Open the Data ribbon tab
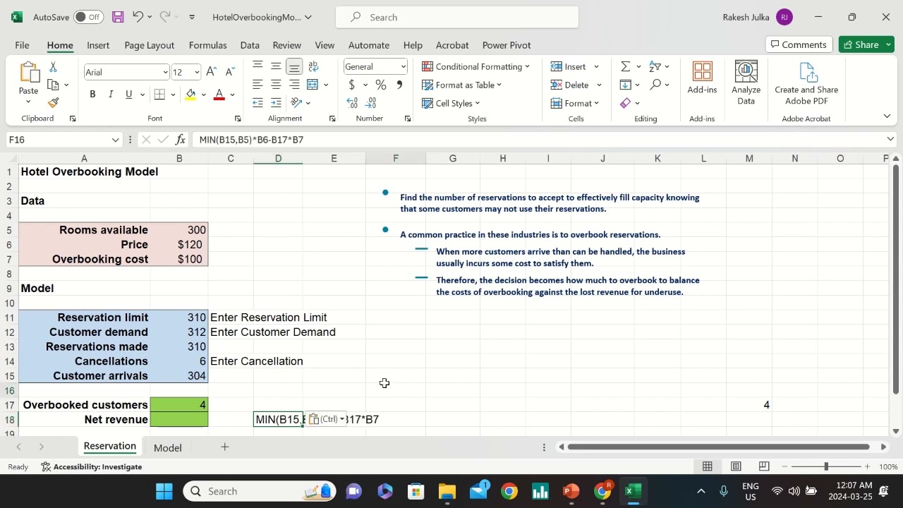Image resolution: width=903 pixels, height=508 pixels. 250,45
